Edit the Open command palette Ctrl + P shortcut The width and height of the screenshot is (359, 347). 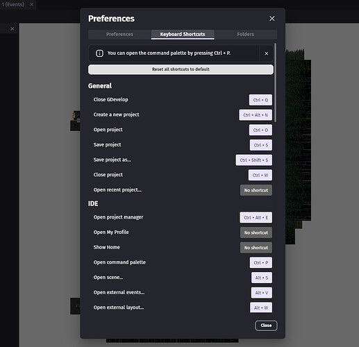261,262
